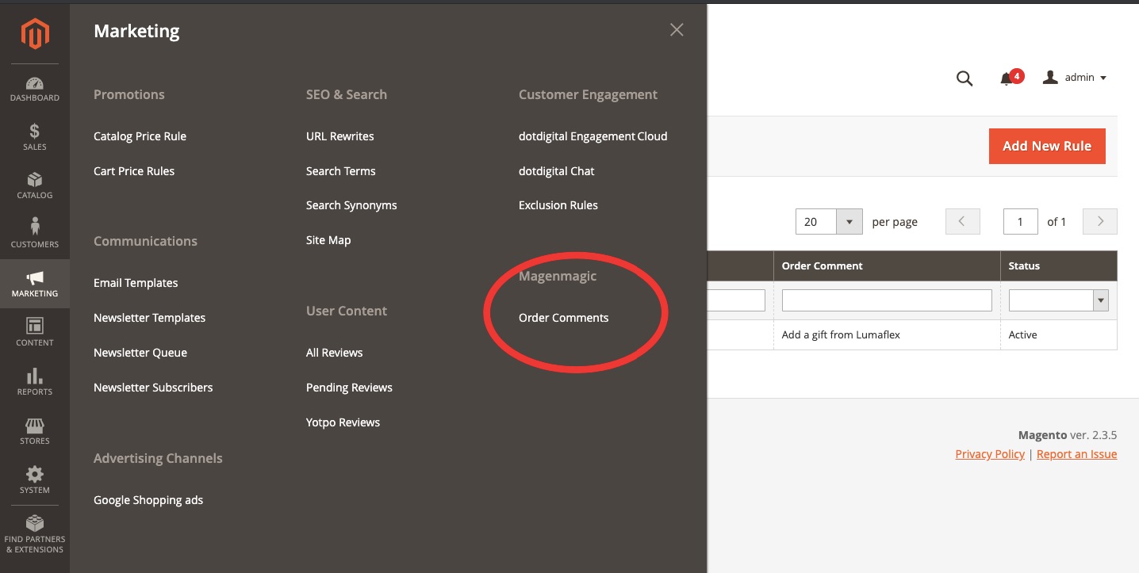The image size is (1139, 573).
Task: Sort by Status column header
Action: (1059, 265)
